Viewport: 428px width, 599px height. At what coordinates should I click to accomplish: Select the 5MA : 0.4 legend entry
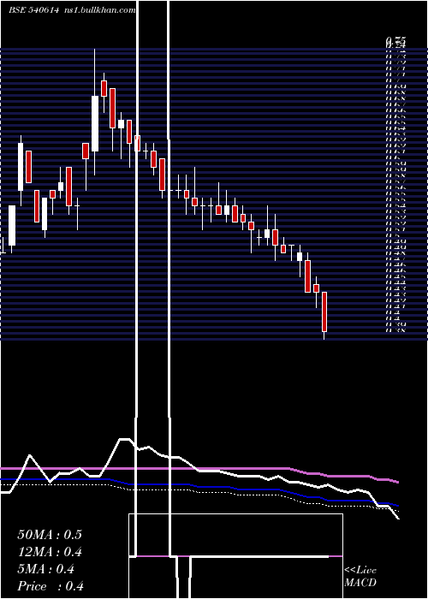(x=46, y=569)
